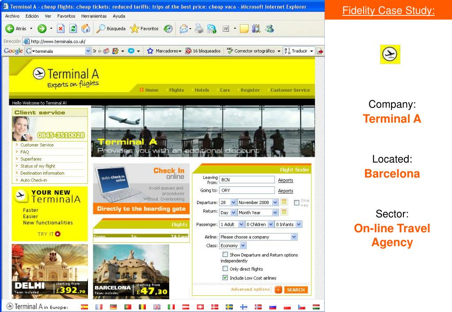
Task: Open FAQ link in Client service
Action: click(x=24, y=152)
